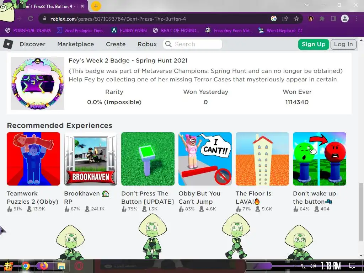Image resolution: width=364 pixels, height=273 pixels.
Task: Open the Chrome three-dot menu
Action: [356, 18]
